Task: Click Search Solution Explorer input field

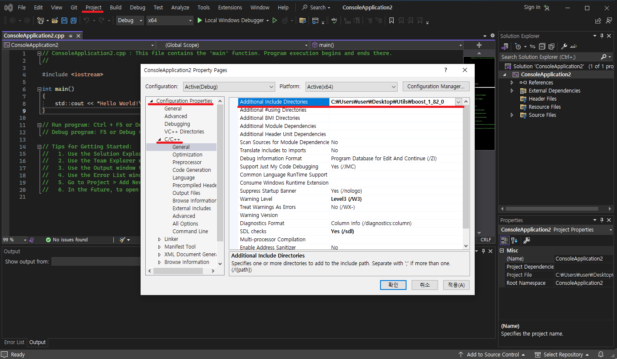Action: click(550, 57)
